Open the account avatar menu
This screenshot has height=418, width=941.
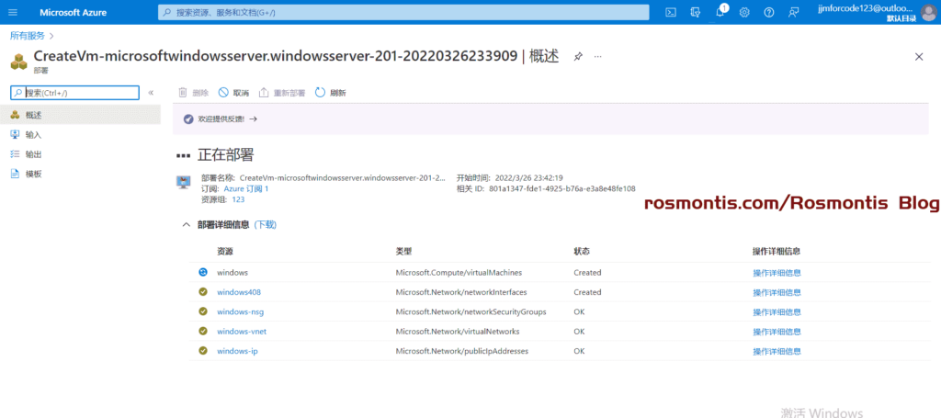pos(928,12)
